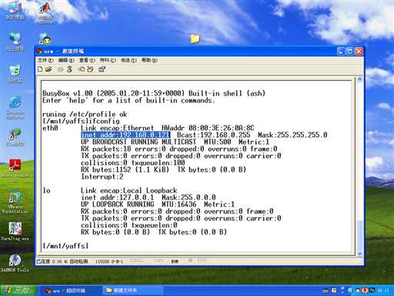Click the highlighted 'inet addr:192.168.0.121' text
Screen dimensions: 394x296
[125, 135]
